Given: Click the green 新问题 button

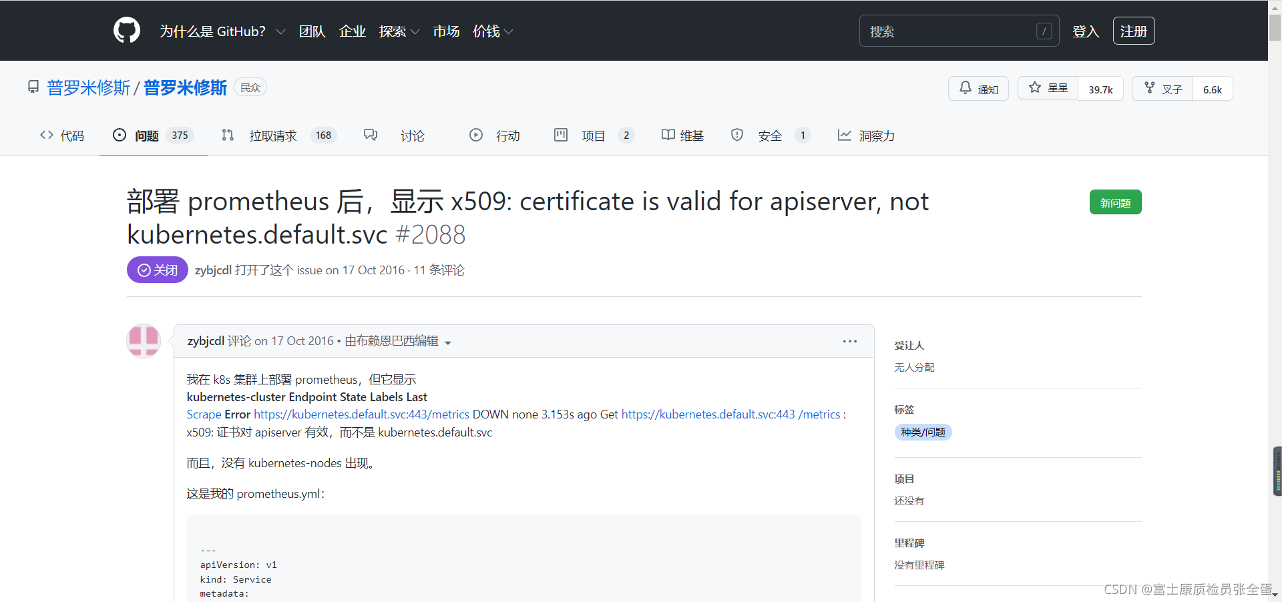Looking at the screenshot, I should pyautogui.click(x=1115, y=202).
